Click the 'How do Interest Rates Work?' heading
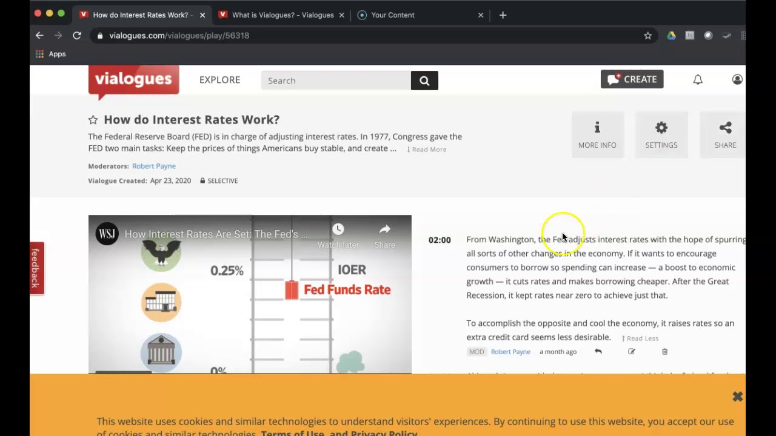776x436 pixels. [x=192, y=120]
